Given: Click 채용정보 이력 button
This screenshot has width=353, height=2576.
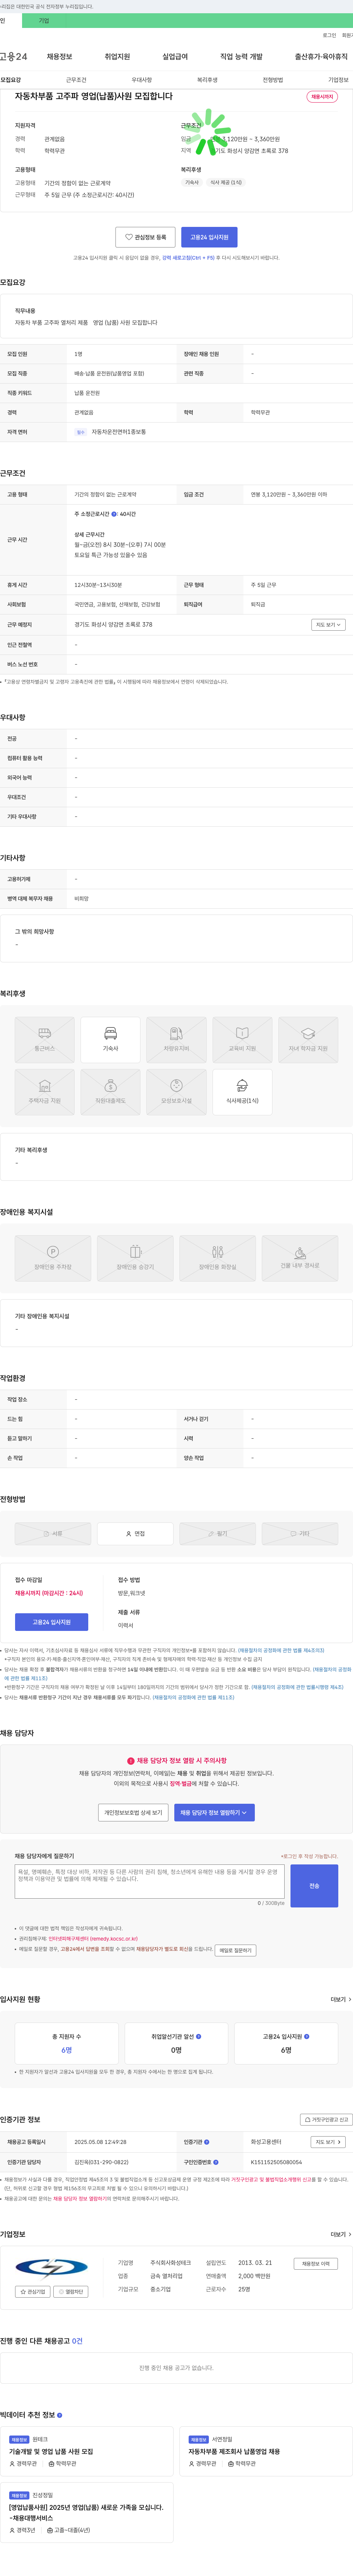Looking at the screenshot, I should [x=315, y=2264].
